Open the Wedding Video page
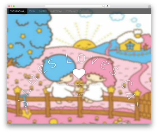Image resolution: width=158 pixels, height=133 pixels. (x=73, y=11)
